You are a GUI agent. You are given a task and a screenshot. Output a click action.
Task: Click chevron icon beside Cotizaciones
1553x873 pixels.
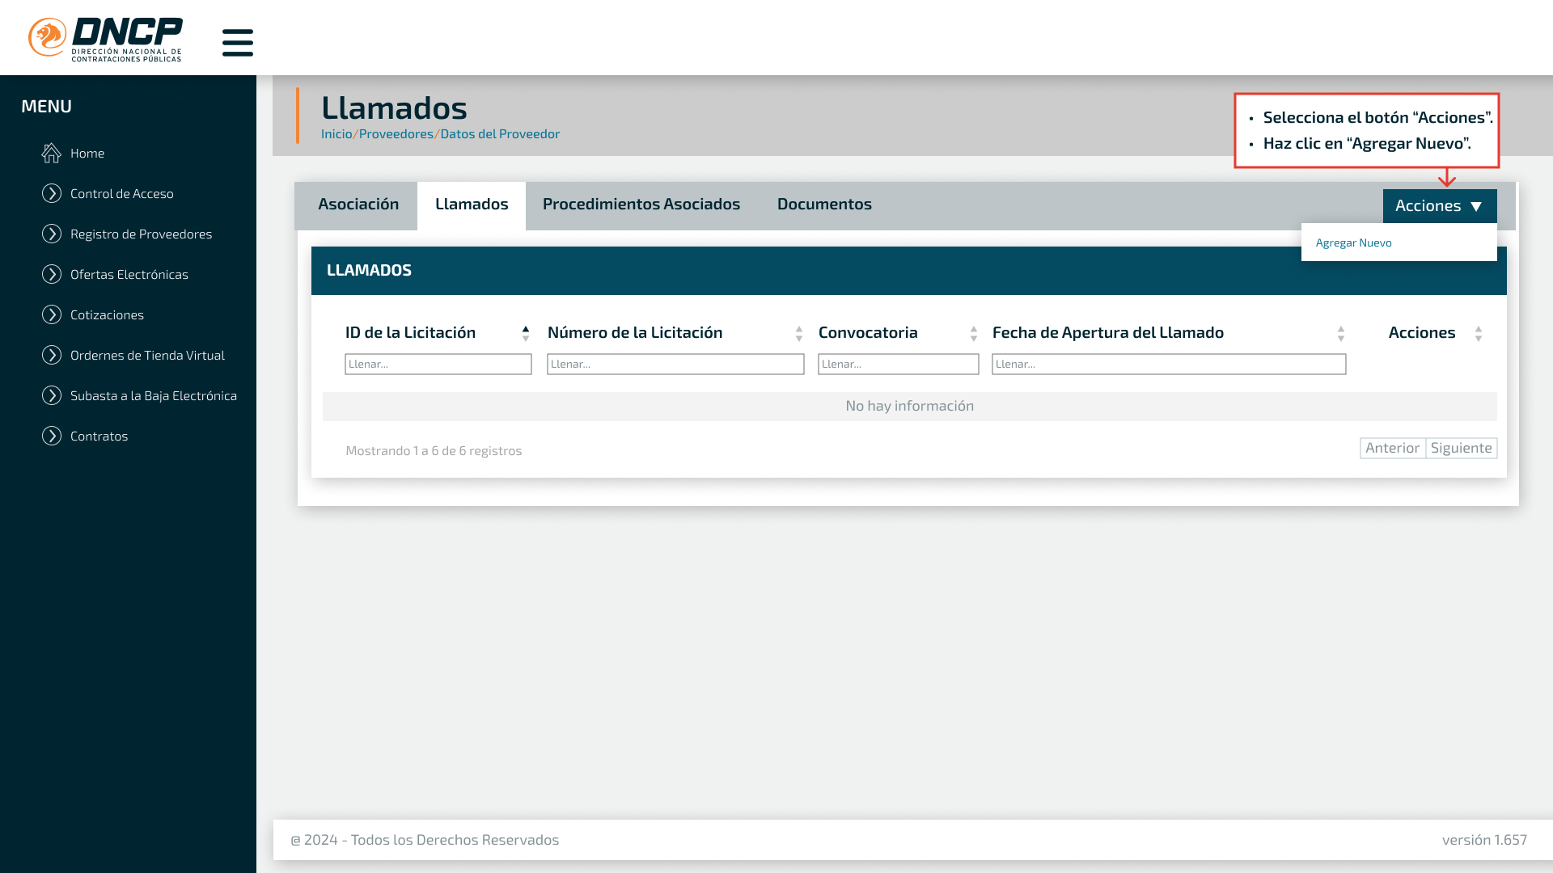click(x=52, y=314)
